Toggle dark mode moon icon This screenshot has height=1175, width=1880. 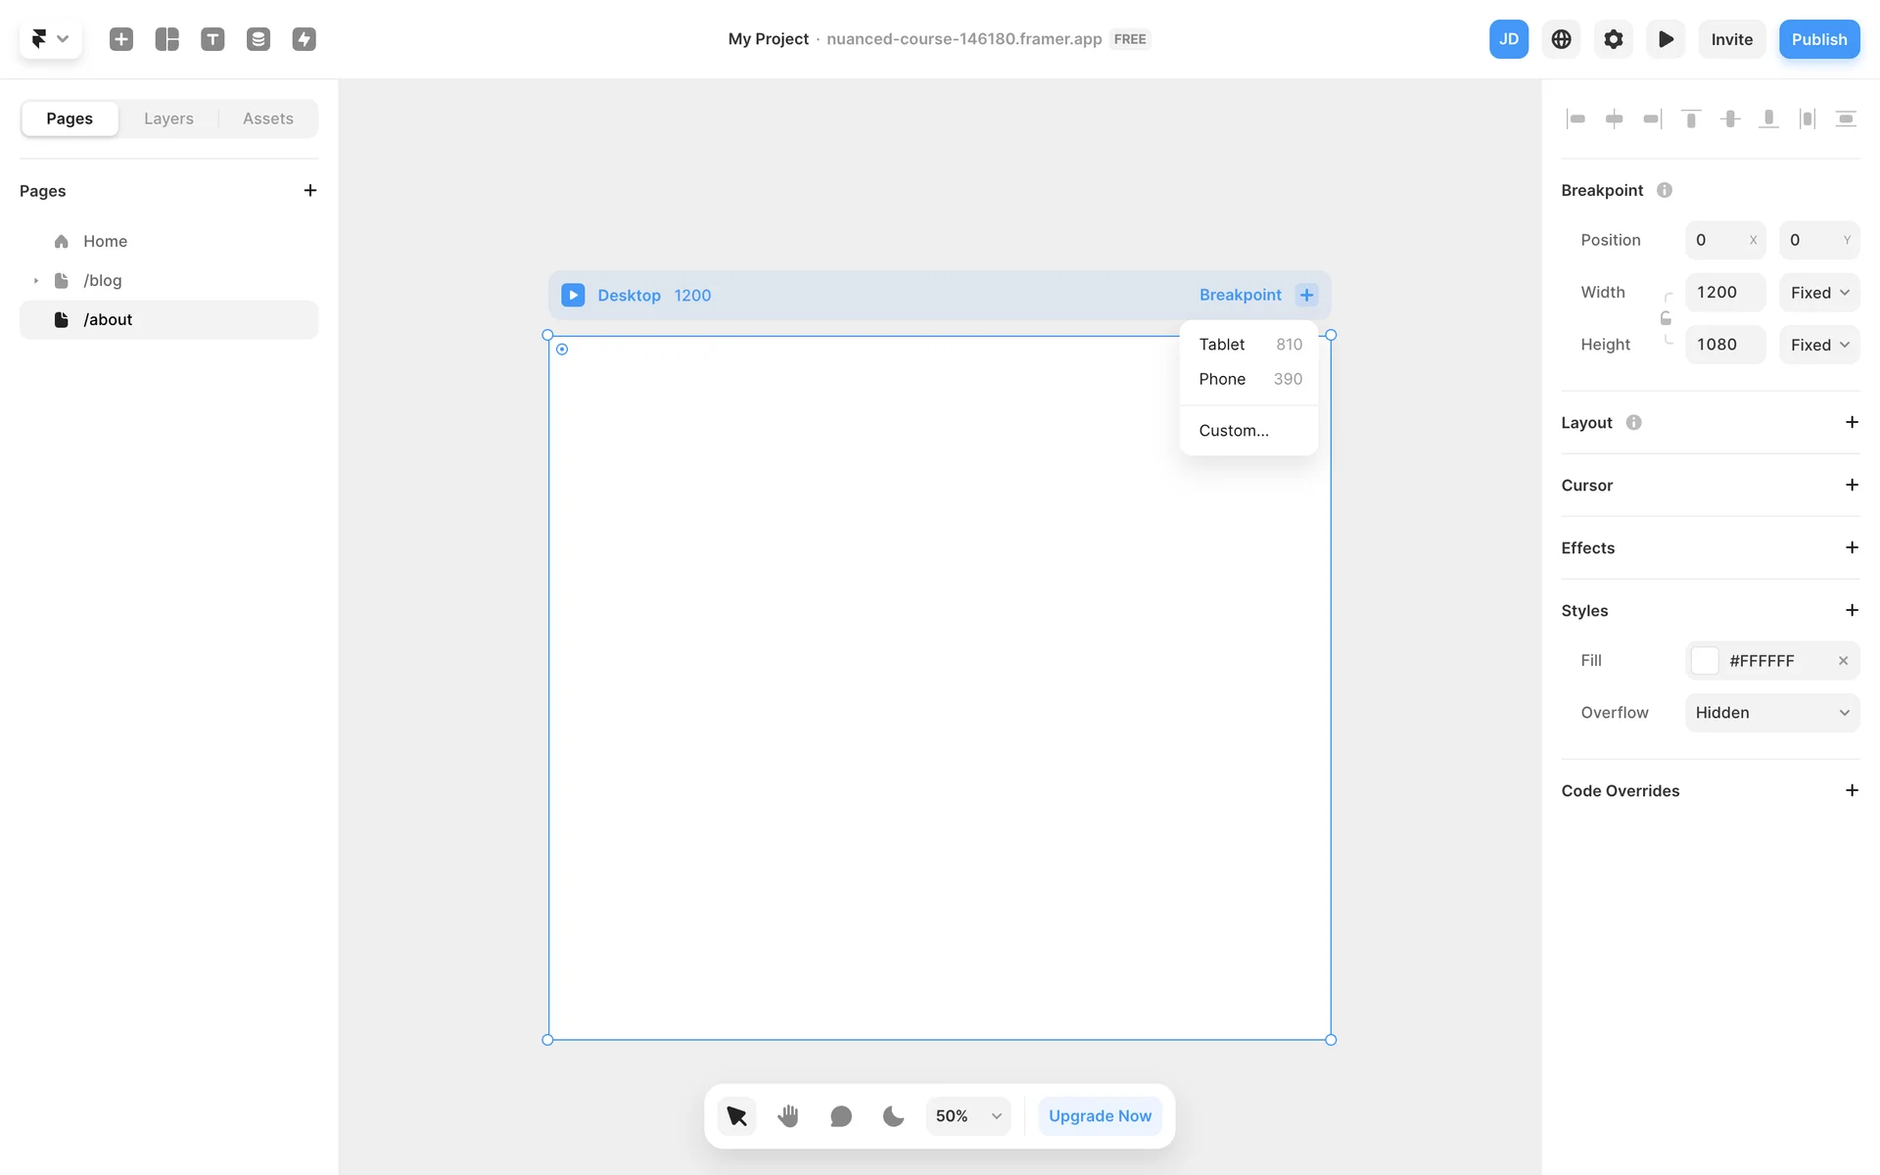(893, 1115)
